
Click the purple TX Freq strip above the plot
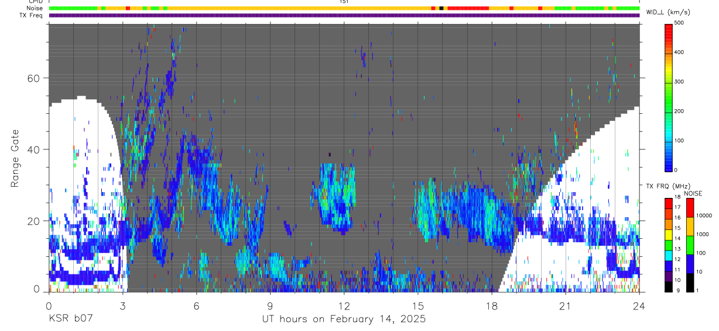tap(344, 15)
